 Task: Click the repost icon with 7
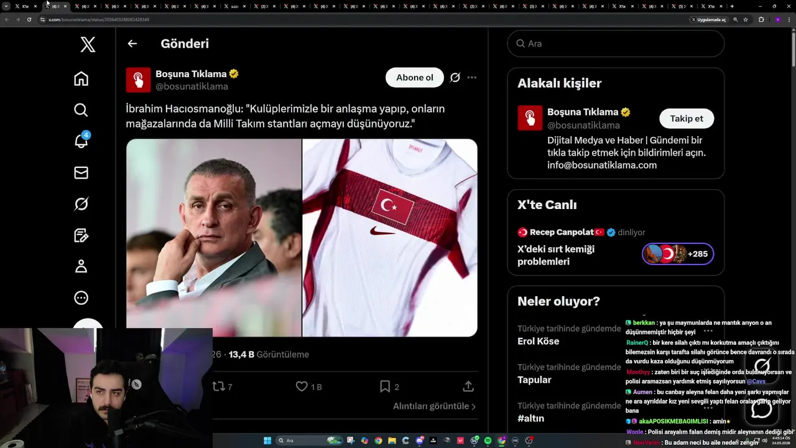click(x=218, y=386)
